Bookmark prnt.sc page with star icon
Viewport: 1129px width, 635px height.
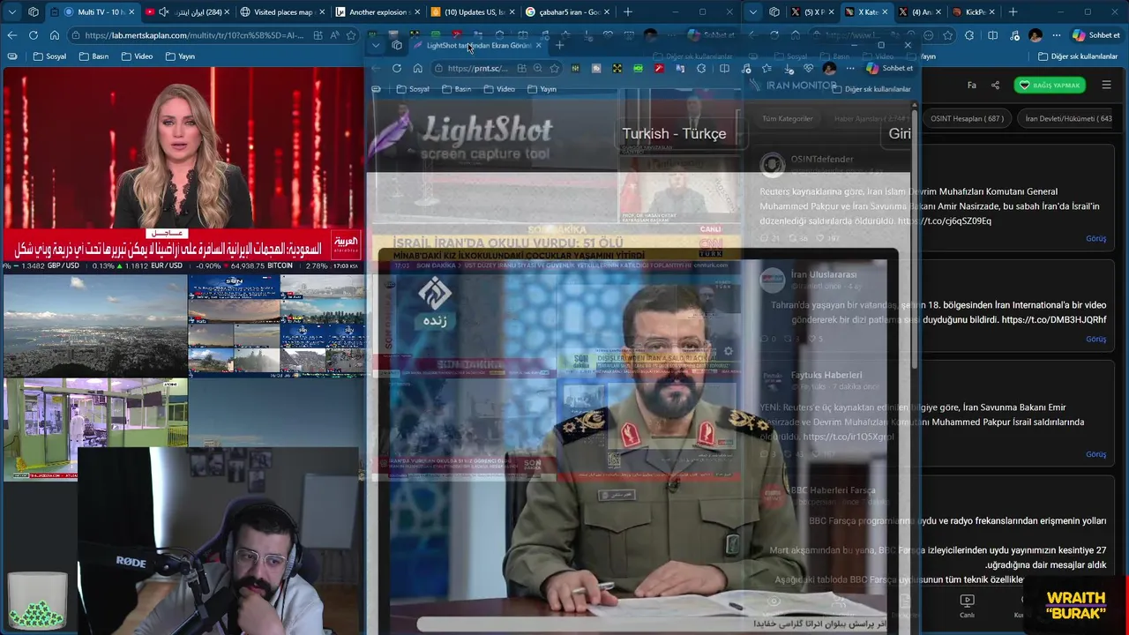pyautogui.click(x=554, y=68)
